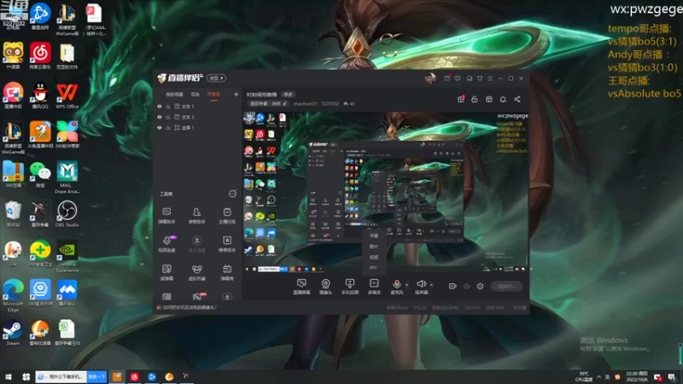Select the highlighted orange scene tab
Viewport: 683px width, 384px height.
[x=213, y=94]
